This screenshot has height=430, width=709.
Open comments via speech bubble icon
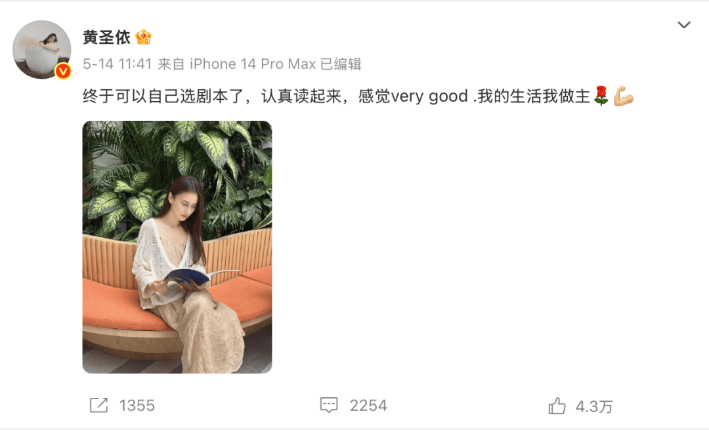click(329, 405)
